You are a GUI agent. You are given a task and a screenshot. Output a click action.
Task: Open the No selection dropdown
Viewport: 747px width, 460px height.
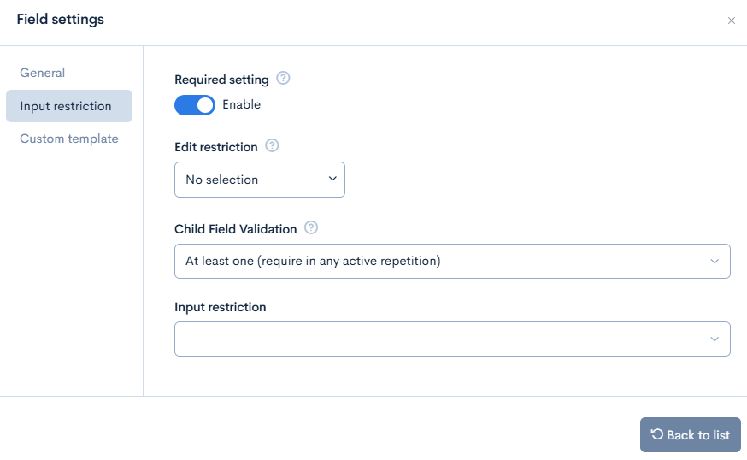(260, 180)
